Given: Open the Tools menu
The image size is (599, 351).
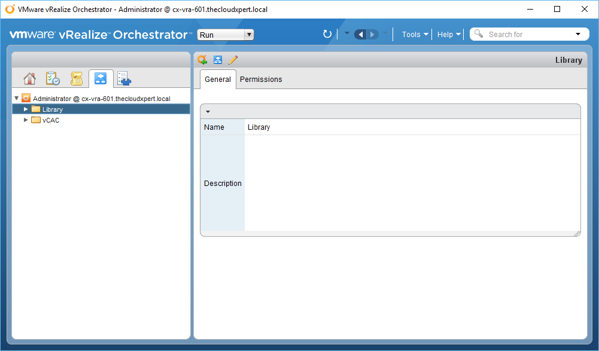Looking at the screenshot, I should [x=415, y=35].
